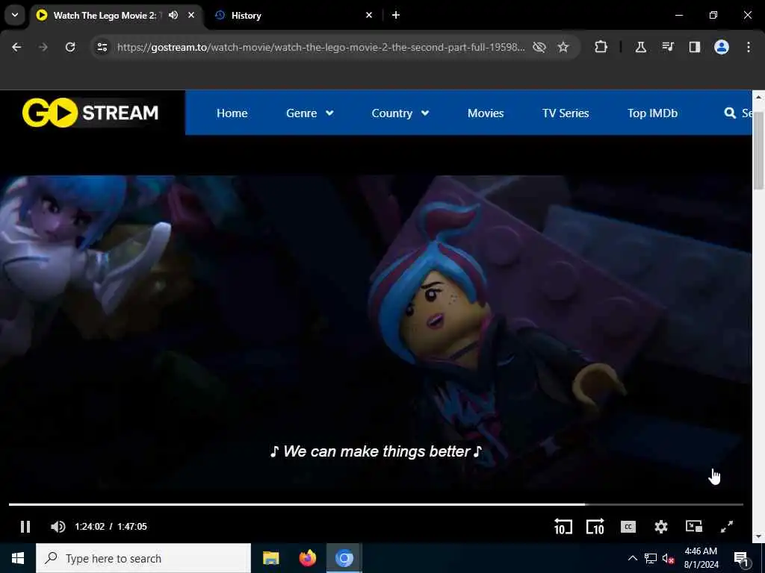Seek on the video progress bar

(x=376, y=504)
